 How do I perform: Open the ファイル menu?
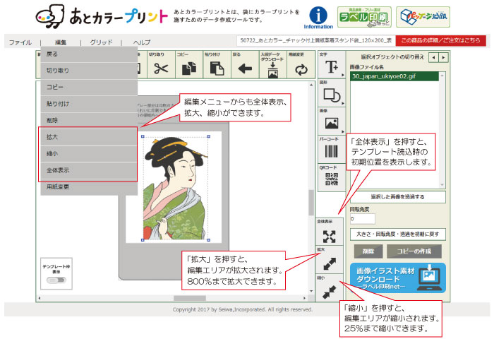tap(20, 42)
